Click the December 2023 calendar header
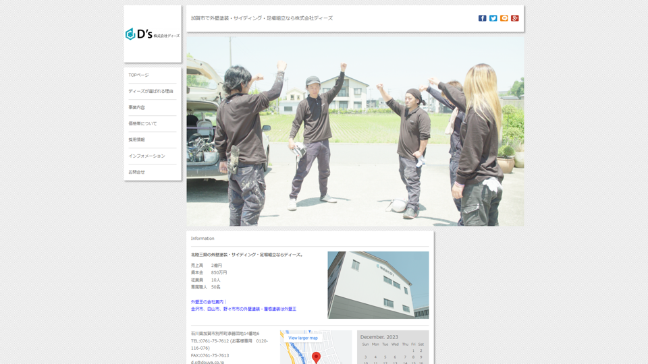The width and height of the screenshot is (648, 364). [x=379, y=337]
